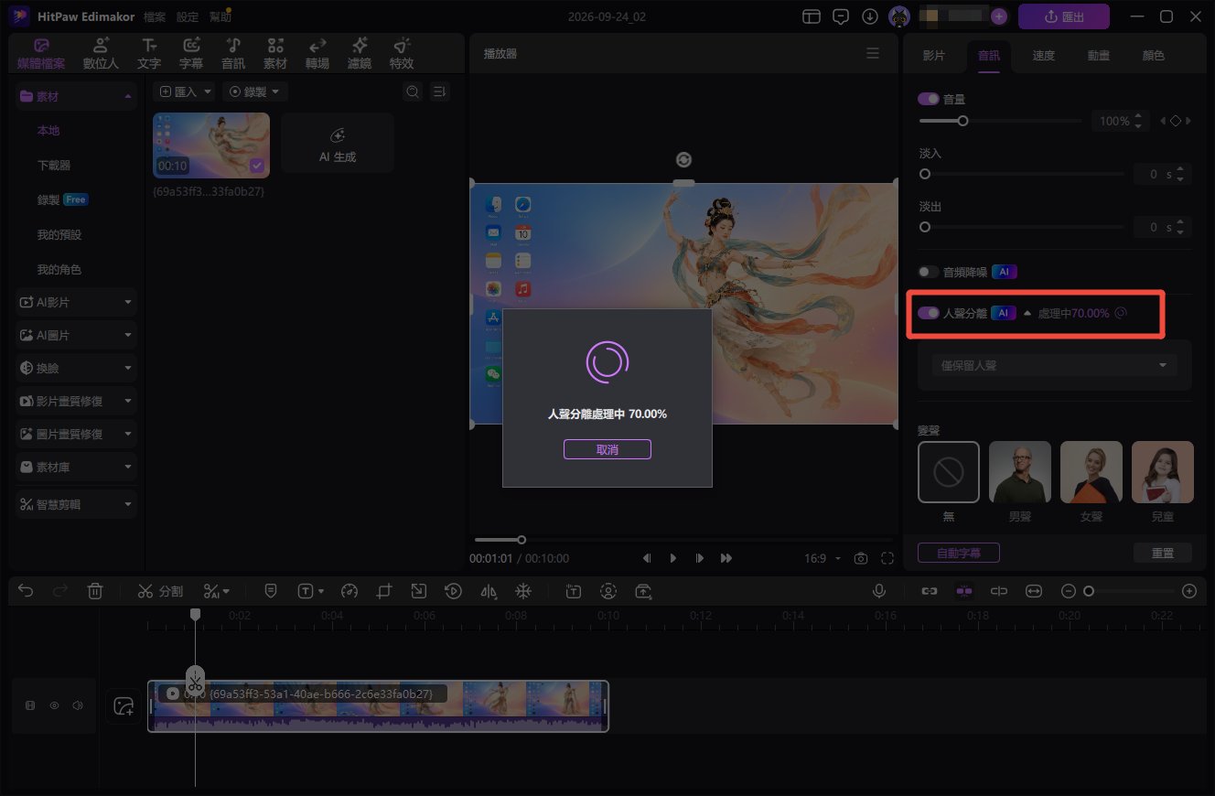Switch to the 速度 speed tab
The width and height of the screenshot is (1215, 796).
[1044, 56]
